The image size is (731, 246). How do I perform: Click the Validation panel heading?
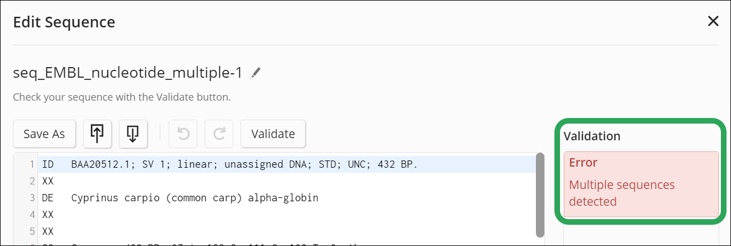[592, 136]
